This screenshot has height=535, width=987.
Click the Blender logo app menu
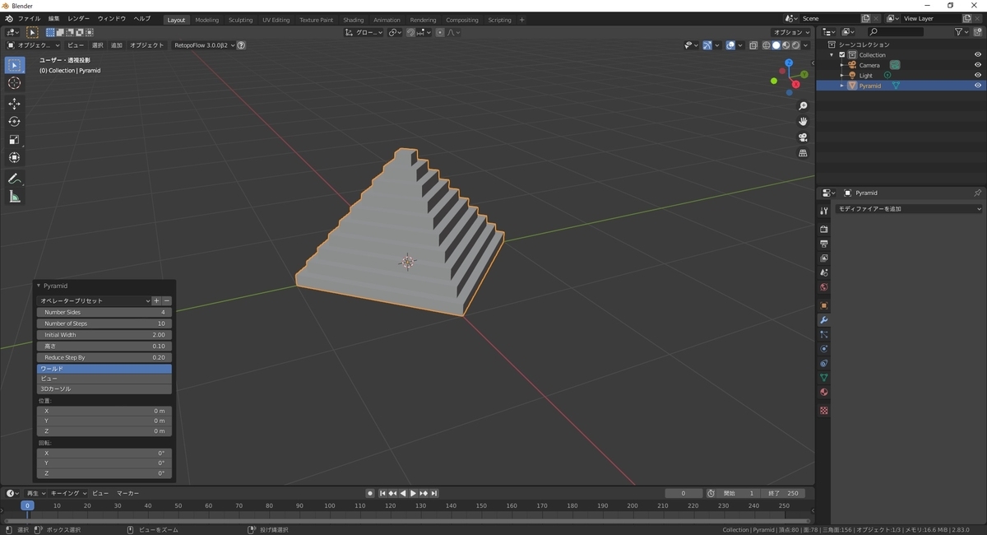(9, 19)
